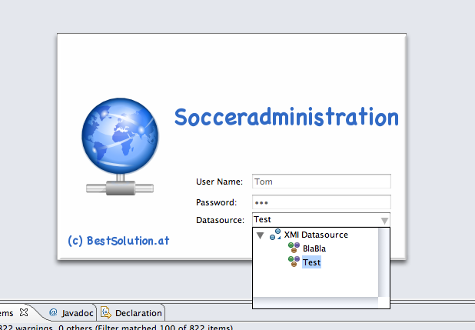The image size is (475, 330).
Task: Open the Datasource combo box arrow
Action: (384, 221)
